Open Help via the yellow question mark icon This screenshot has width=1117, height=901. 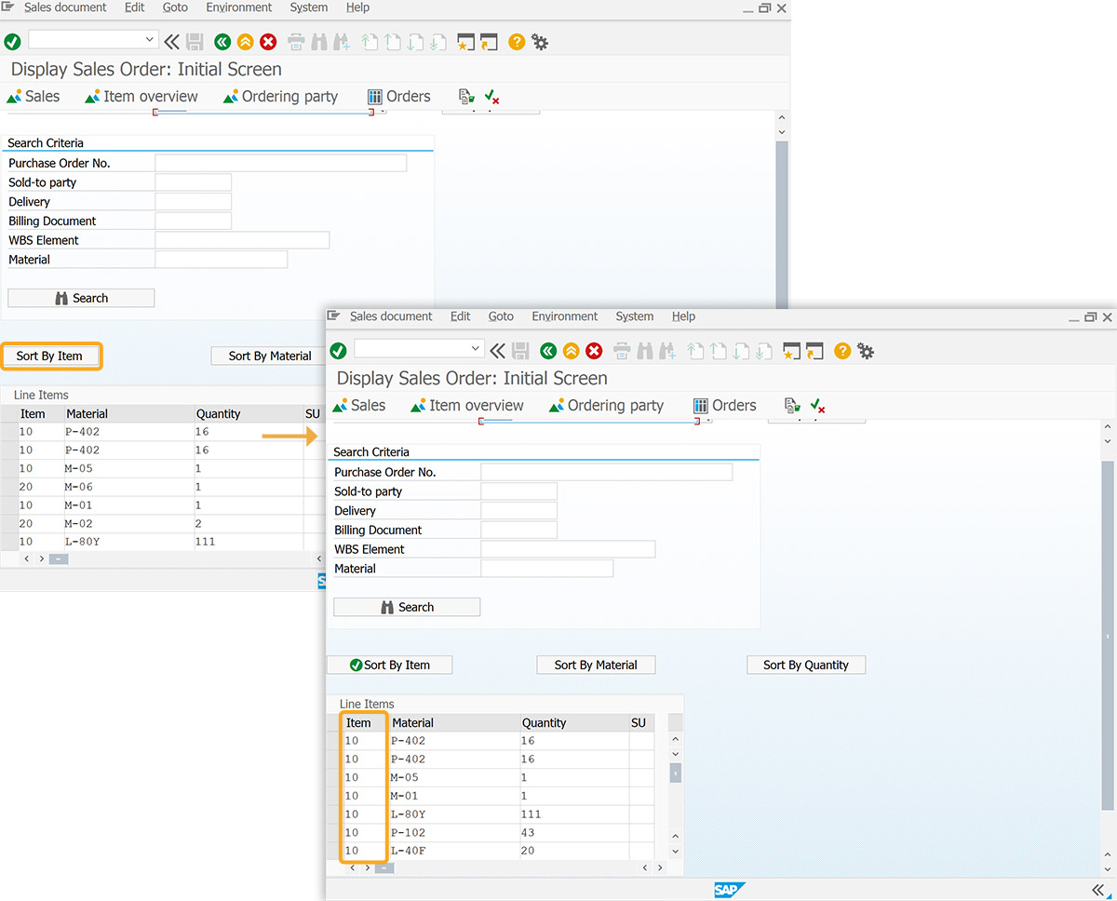(x=842, y=350)
